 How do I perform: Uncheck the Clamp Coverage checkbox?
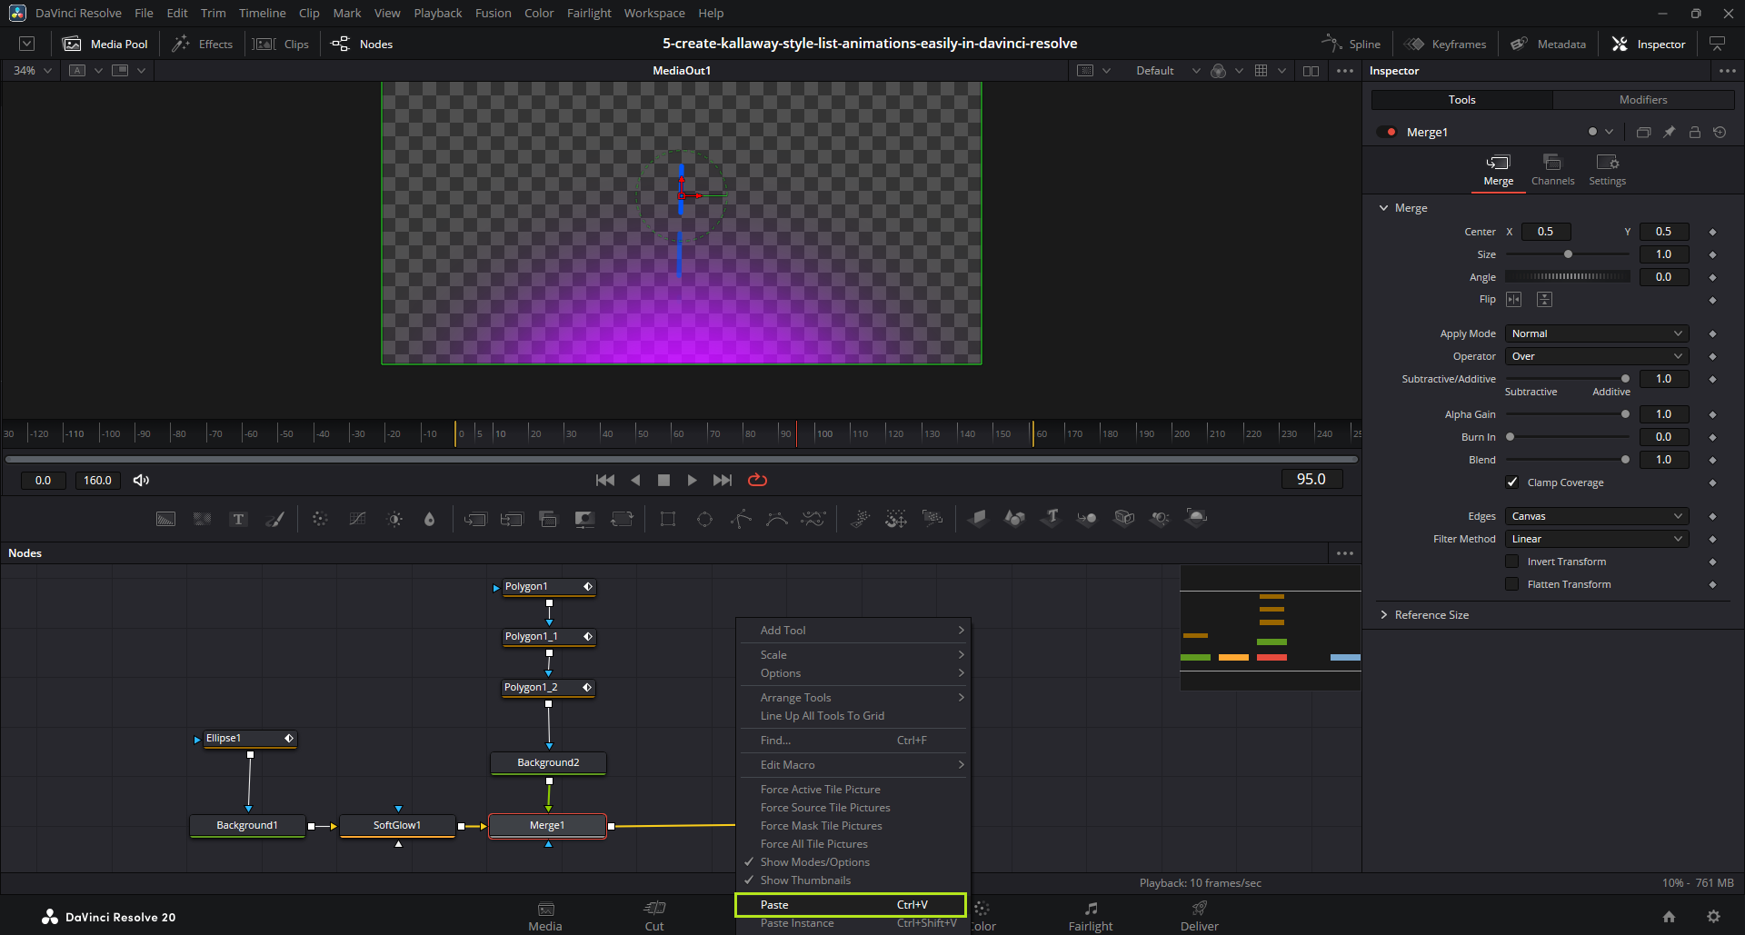tap(1512, 482)
